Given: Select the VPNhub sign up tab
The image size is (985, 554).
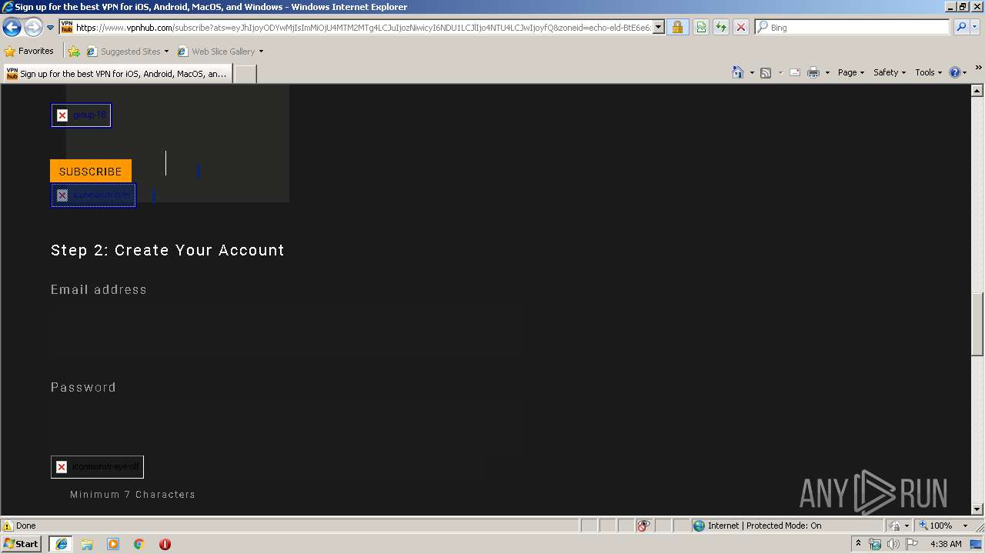Looking at the screenshot, I should (x=117, y=74).
